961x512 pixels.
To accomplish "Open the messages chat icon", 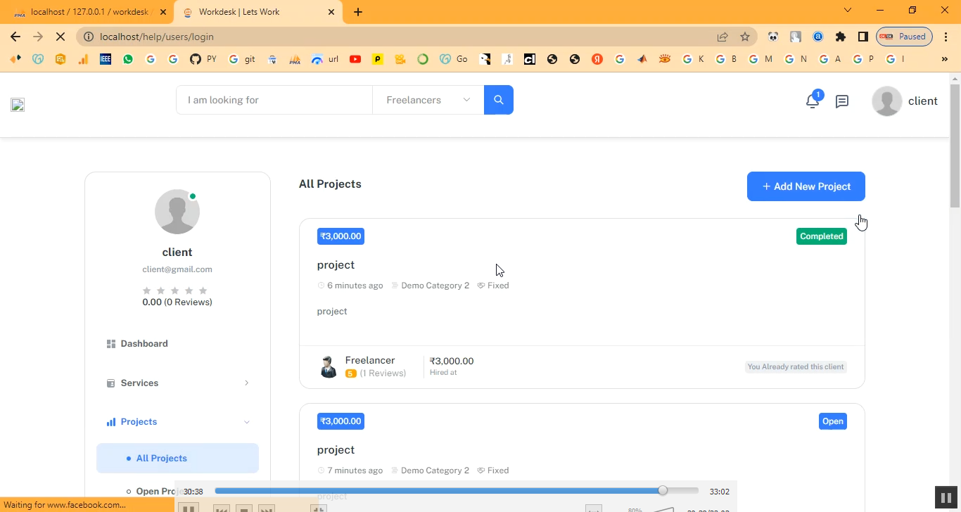I will coord(841,101).
